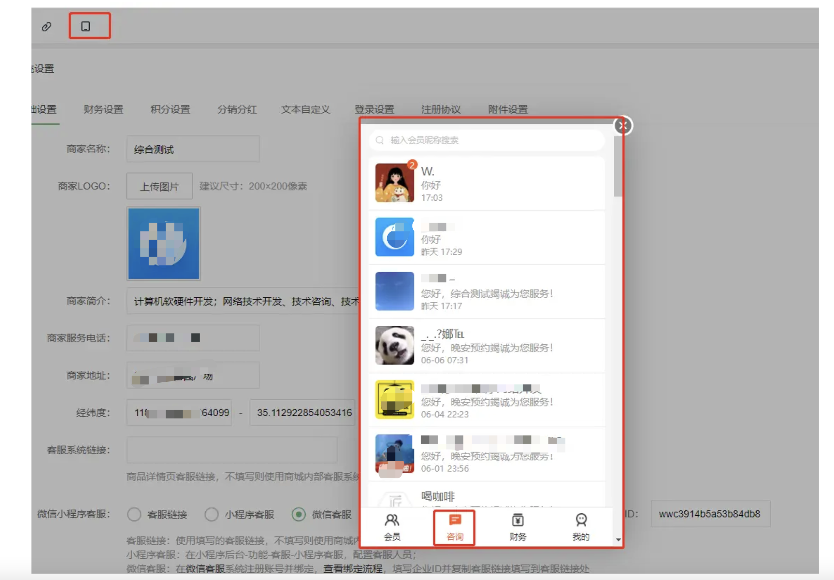
Task: Click the 商家服务电话 input field
Action: (193, 338)
